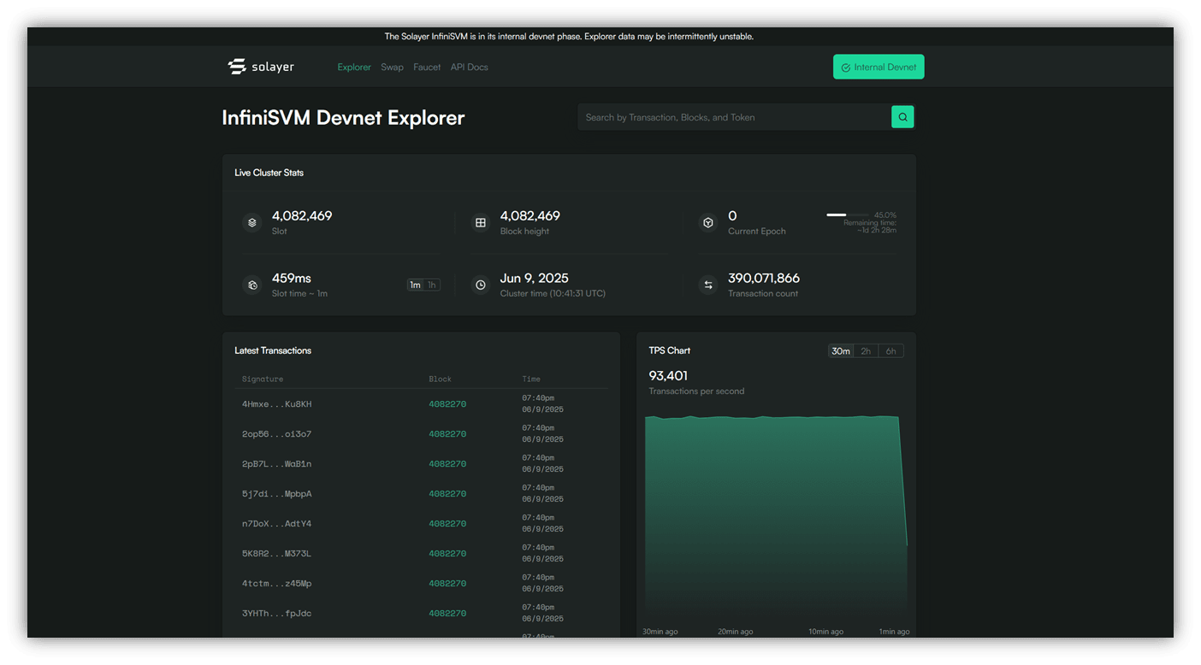Click the epoch remaining time text
This screenshot has width=1201, height=665.
click(870, 227)
